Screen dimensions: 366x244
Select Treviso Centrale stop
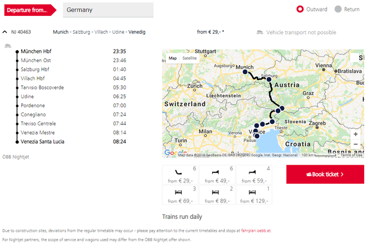point(38,124)
